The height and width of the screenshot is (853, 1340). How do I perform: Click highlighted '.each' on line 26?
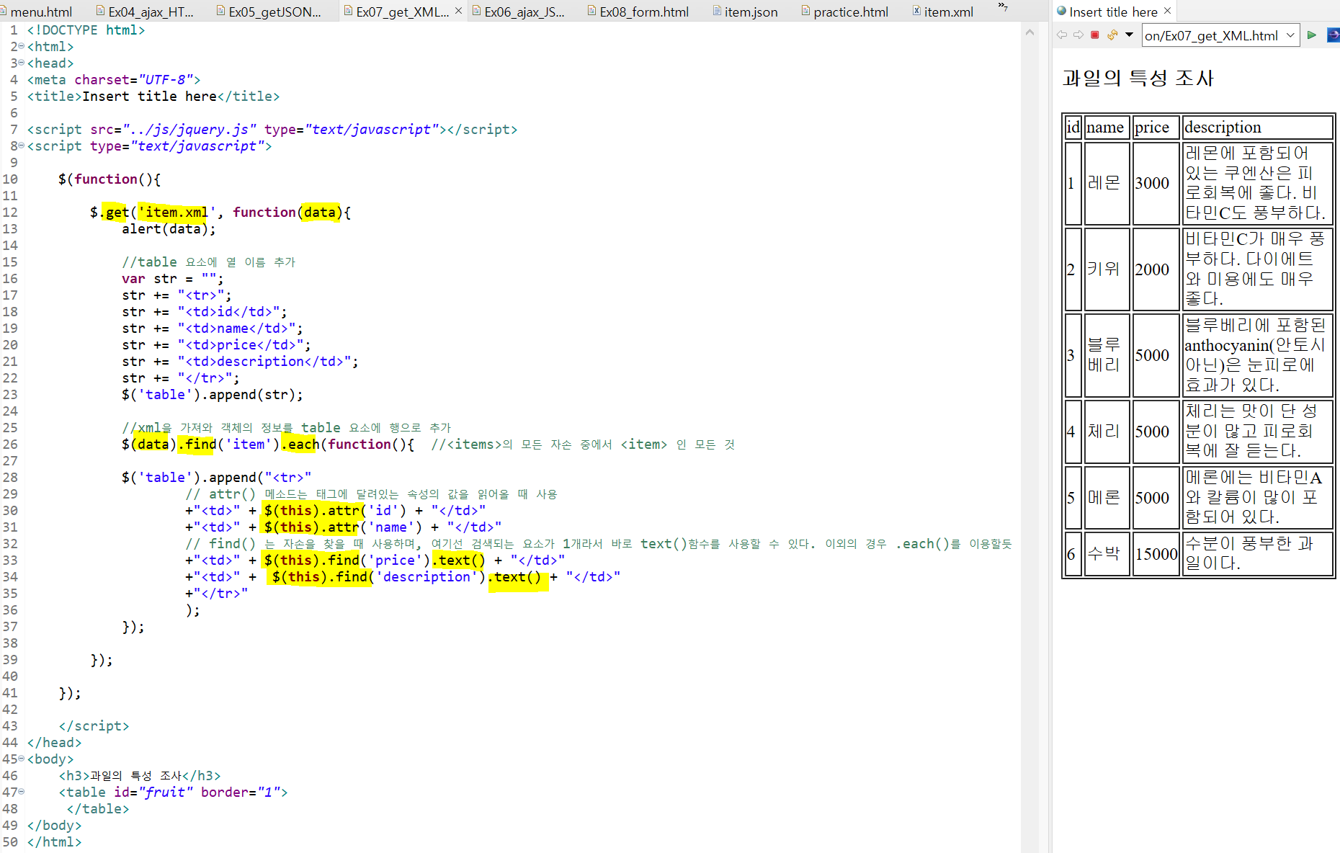pos(300,445)
